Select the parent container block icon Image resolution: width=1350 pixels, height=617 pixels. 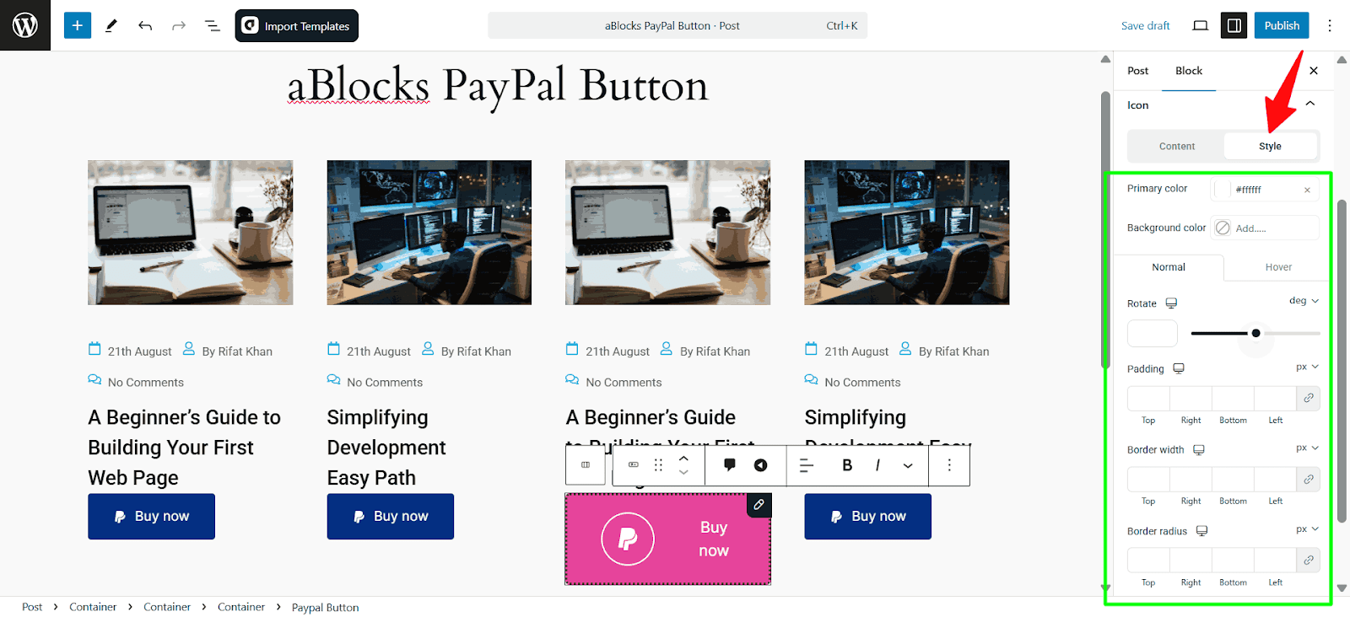[586, 464]
